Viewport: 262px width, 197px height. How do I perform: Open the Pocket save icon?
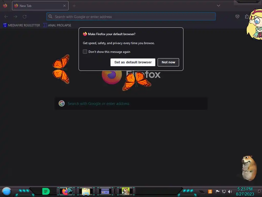237,16
